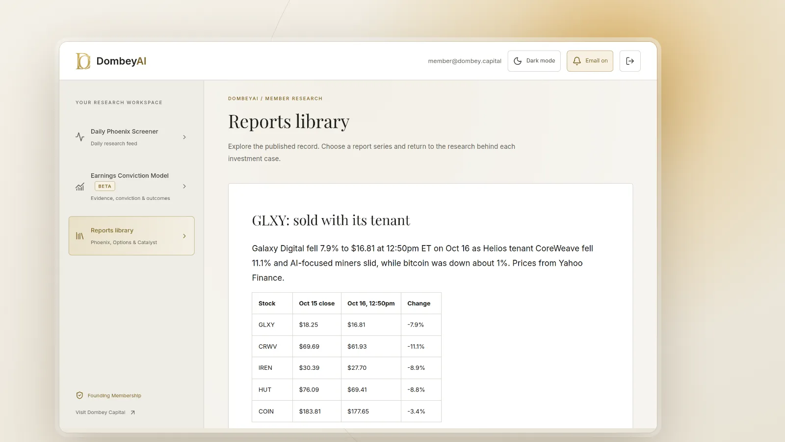Click the $183.81 close in COIN row

pos(310,412)
